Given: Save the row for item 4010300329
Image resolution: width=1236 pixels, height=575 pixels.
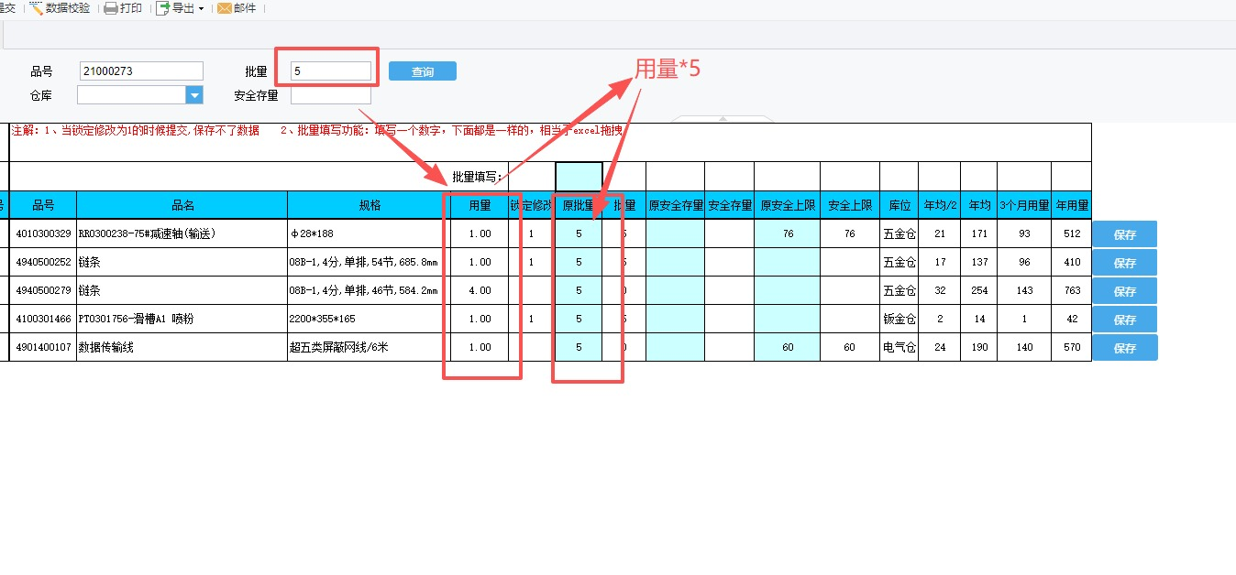Looking at the screenshot, I should (1124, 234).
